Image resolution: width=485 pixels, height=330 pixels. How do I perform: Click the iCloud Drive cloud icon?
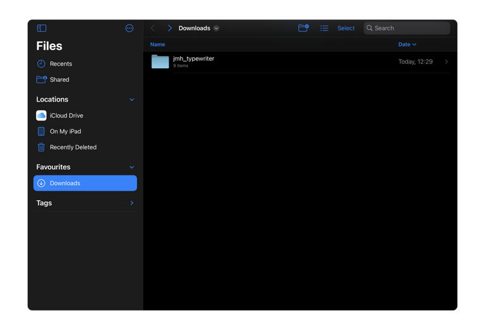click(41, 115)
